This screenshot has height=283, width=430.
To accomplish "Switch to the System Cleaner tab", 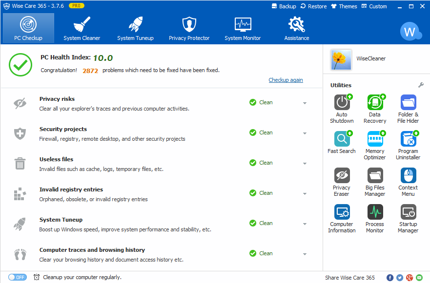I will [82, 28].
